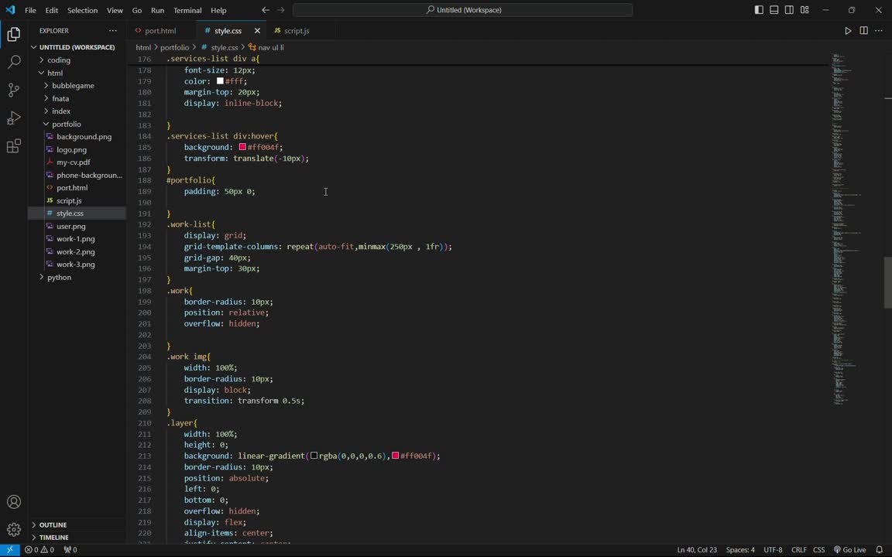The image size is (892, 557).
Task: Click the Explorer more actions ellipsis
Action: (112, 31)
